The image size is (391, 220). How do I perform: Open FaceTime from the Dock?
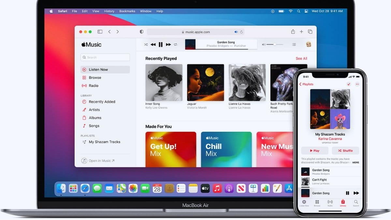(x=145, y=188)
